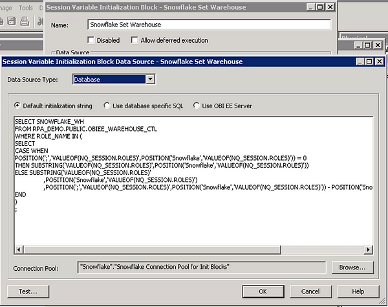Click the horizontal scrollbar left arrow
Screen dimensions: 388x307
[x=19, y=249]
